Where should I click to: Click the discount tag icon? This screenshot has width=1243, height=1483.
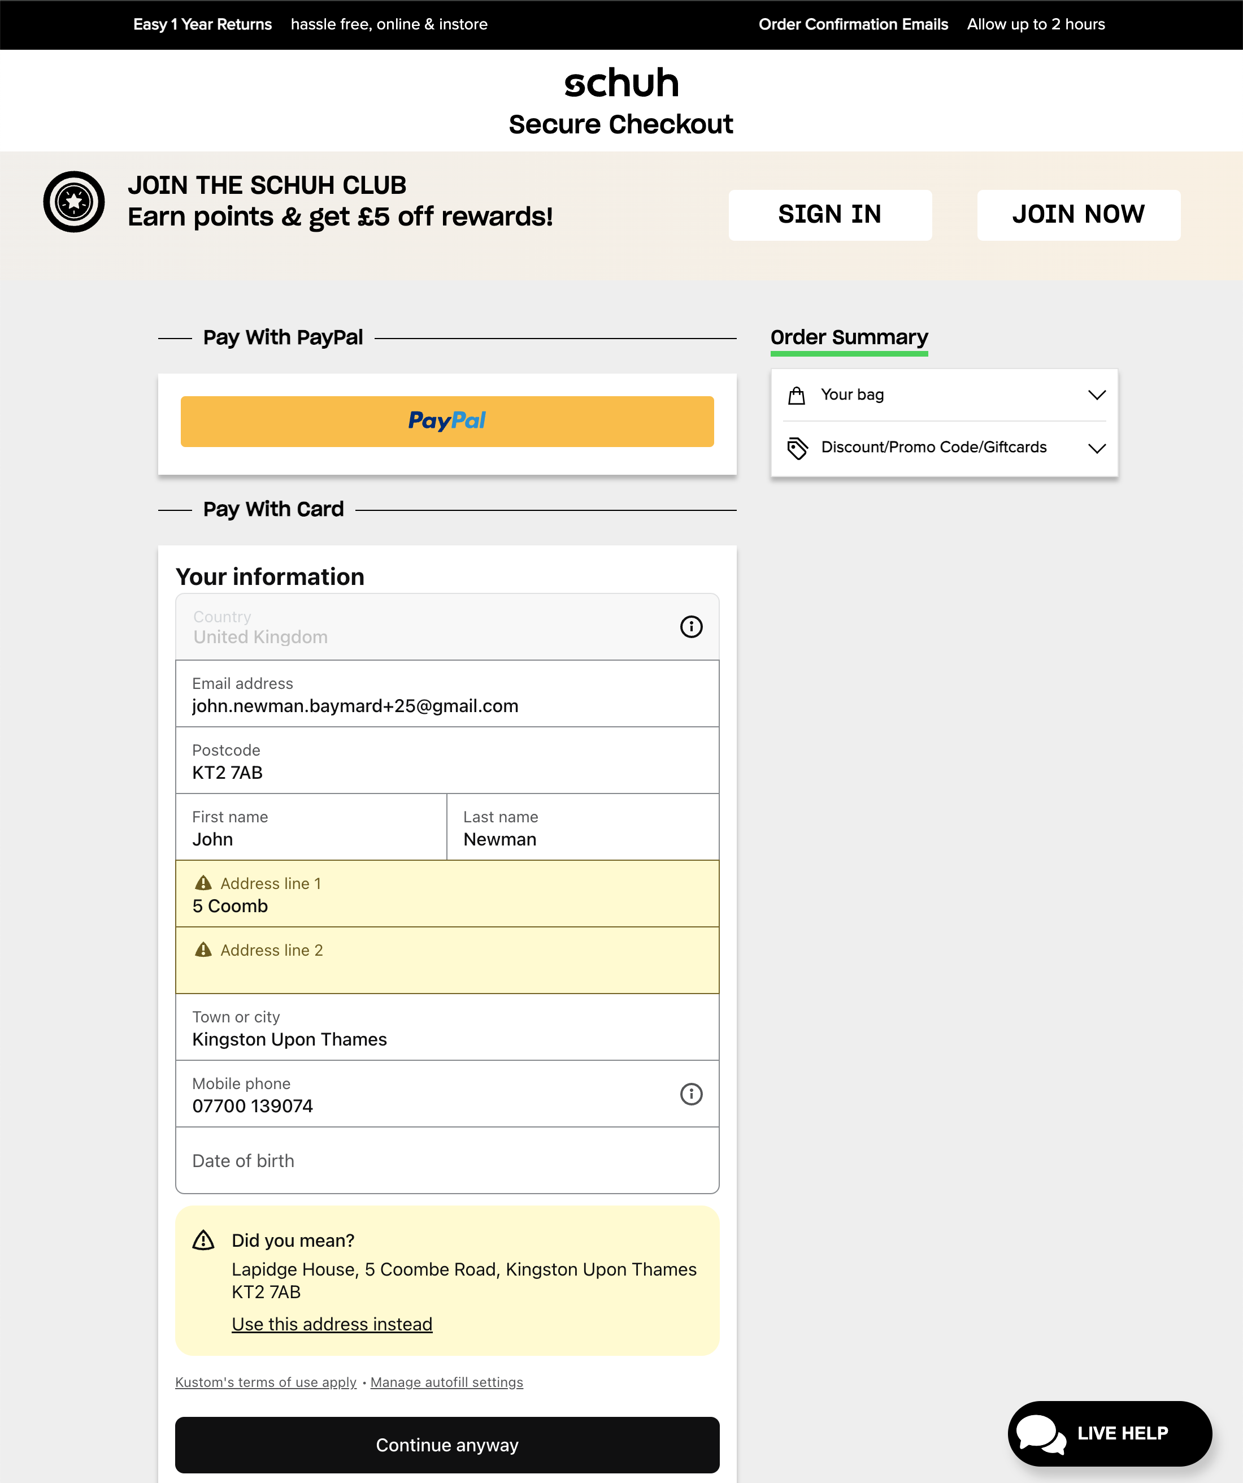point(798,448)
